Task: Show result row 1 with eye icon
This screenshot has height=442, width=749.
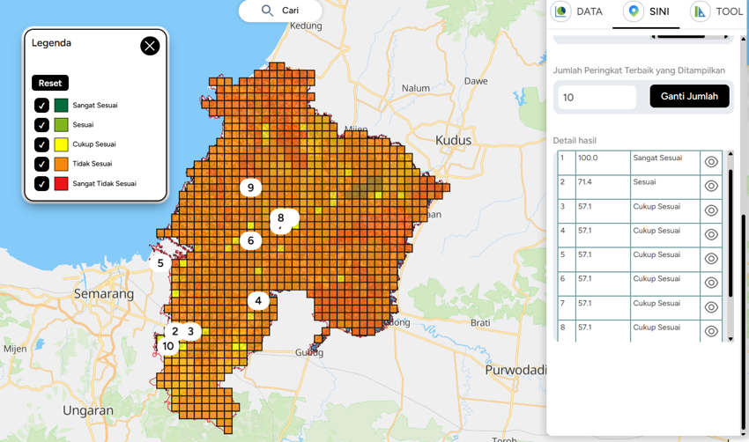Action: (711, 162)
